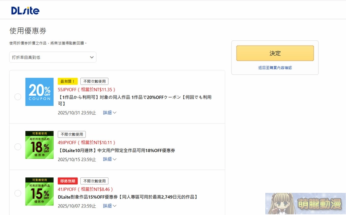Select the 20% OFF coupon radio button

click(18, 97)
